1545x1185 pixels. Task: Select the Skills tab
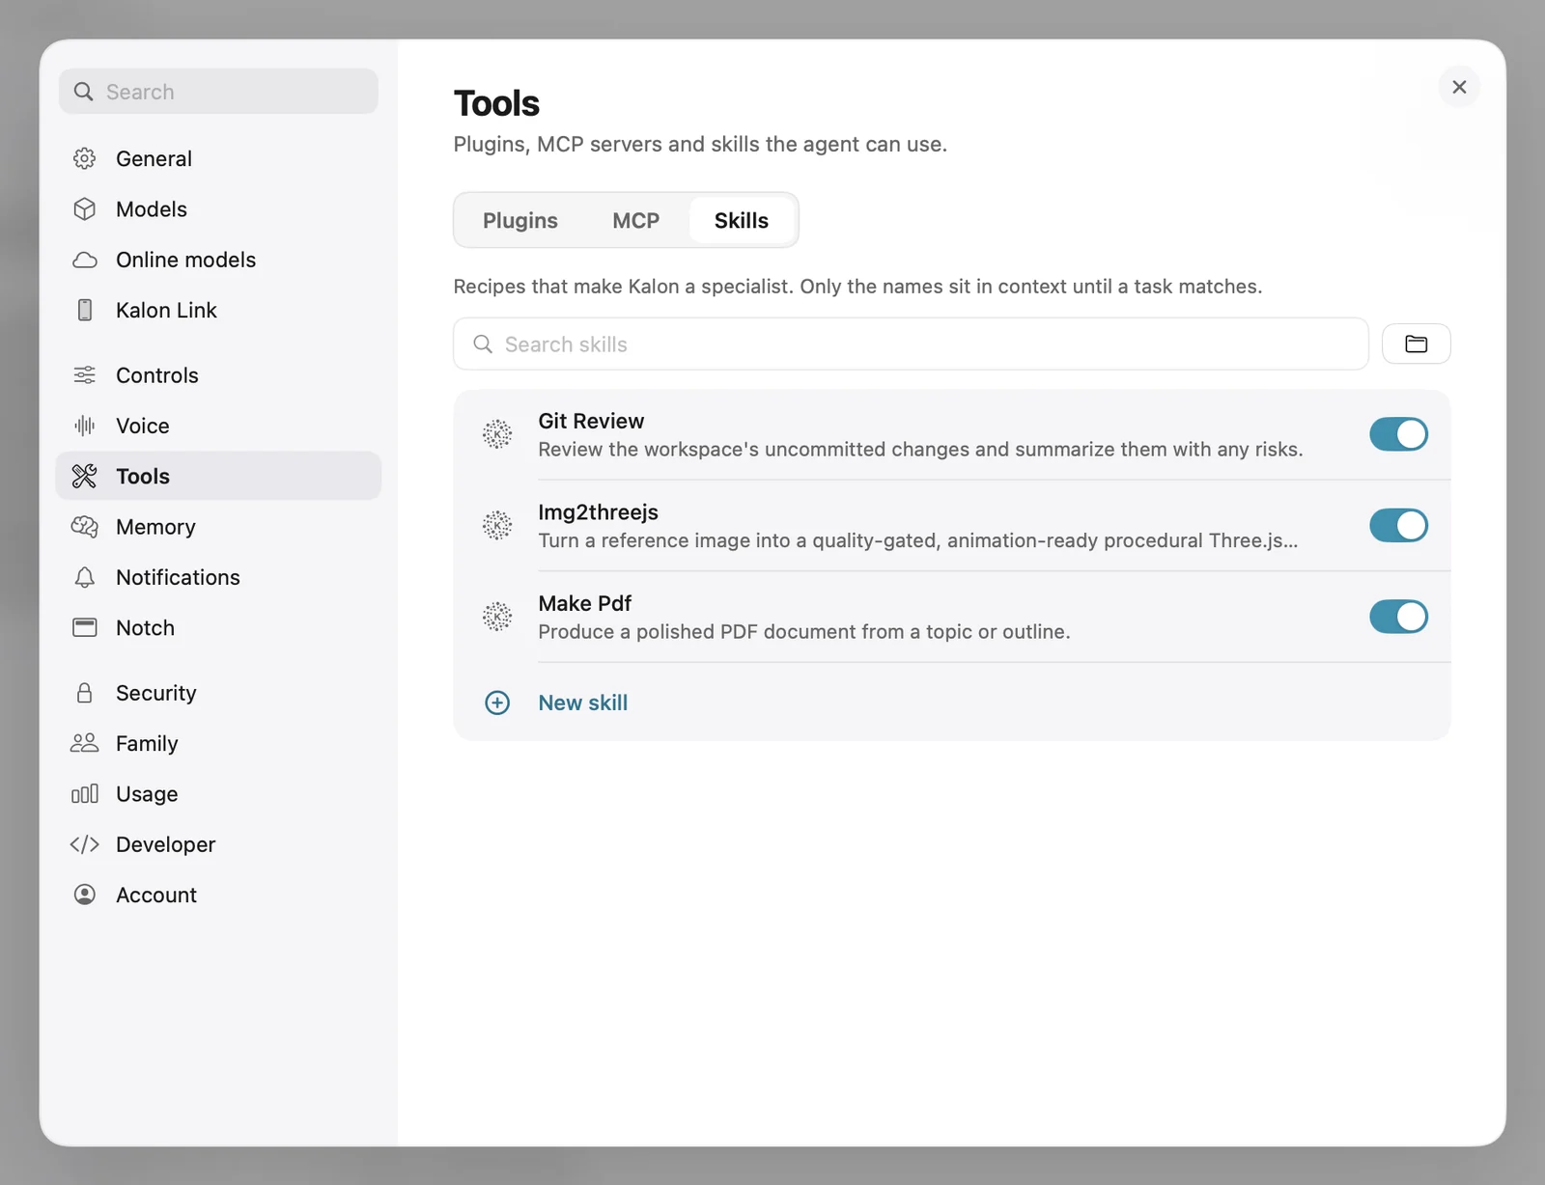742,220
